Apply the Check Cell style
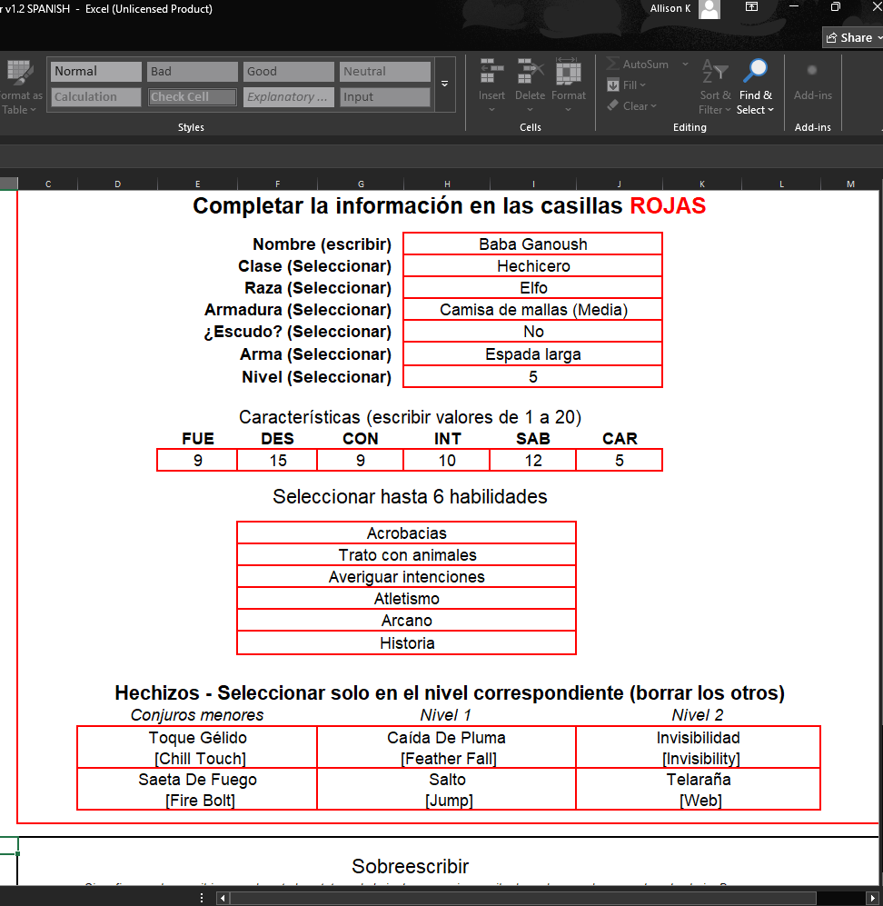 (193, 97)
